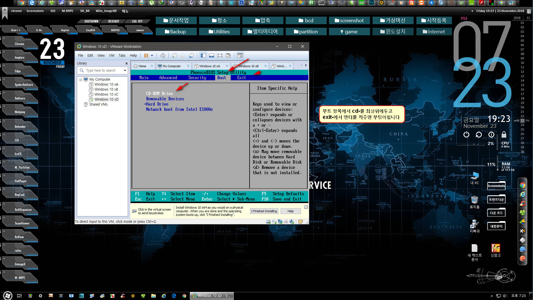533x300 pixels.
Task: Close the Library panel
Action: click(x=127, y=64)
